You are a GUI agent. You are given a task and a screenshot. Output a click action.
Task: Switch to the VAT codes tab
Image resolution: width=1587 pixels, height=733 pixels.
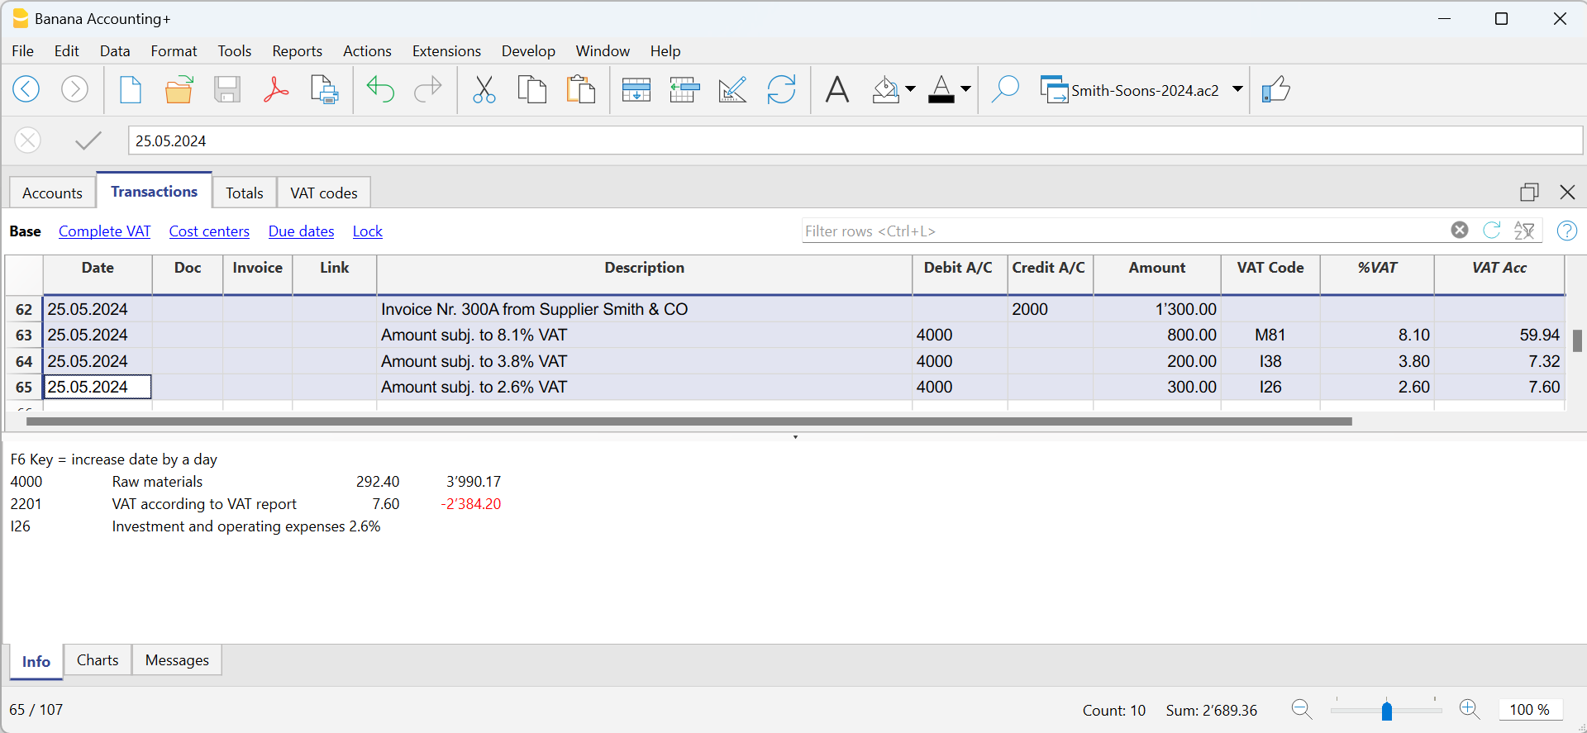[323, 193]
